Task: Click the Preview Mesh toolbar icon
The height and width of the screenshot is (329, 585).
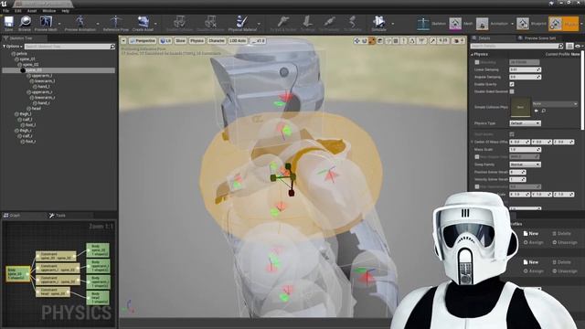Action: pyautogui.click(x=46, y=22)
